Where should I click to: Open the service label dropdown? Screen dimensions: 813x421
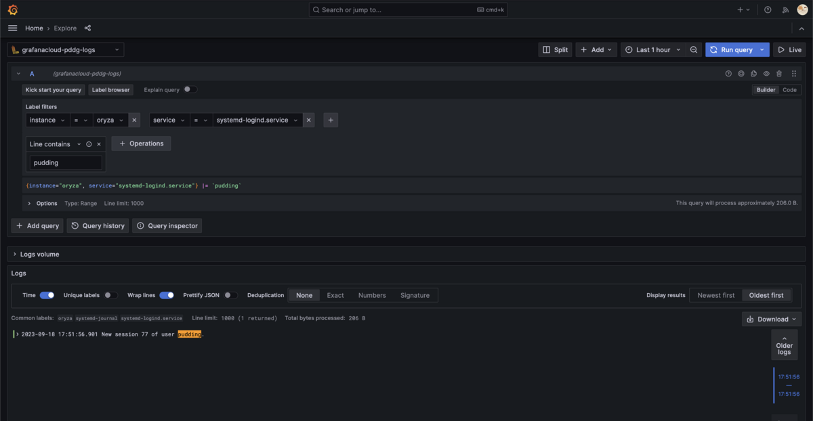[169, 120]
